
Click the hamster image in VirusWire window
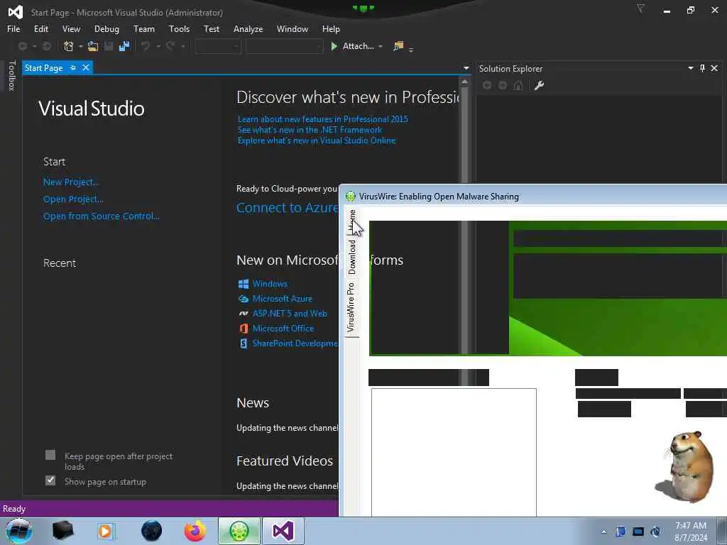point(685,466)
